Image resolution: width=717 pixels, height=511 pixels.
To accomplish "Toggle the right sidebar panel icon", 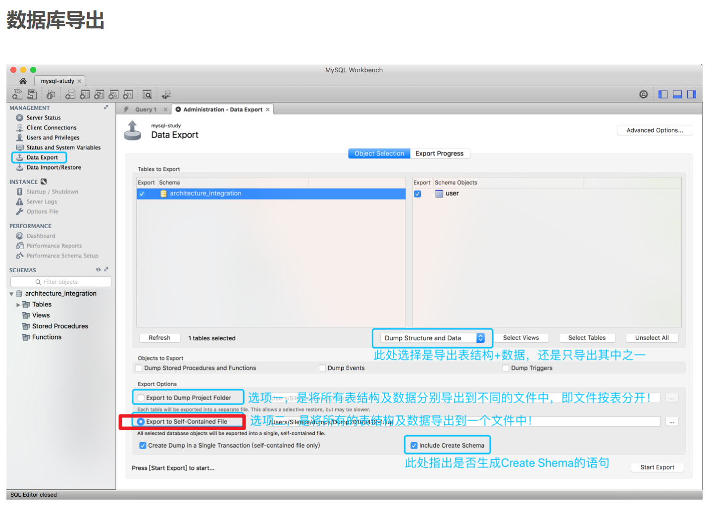I will pos(692,94).
